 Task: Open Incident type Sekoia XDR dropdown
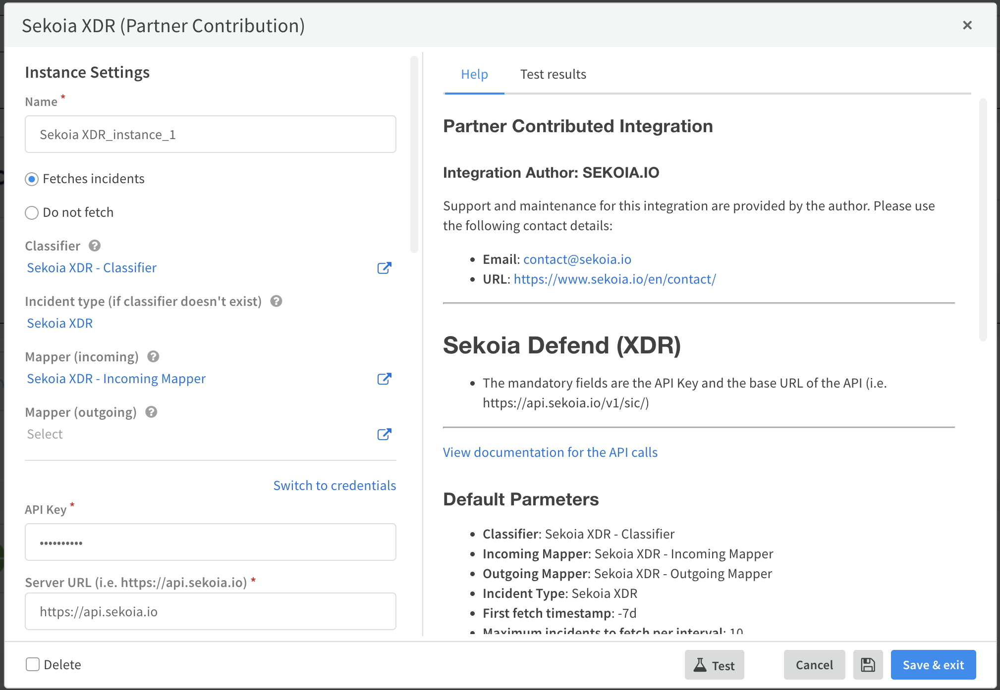click(60, 323)
